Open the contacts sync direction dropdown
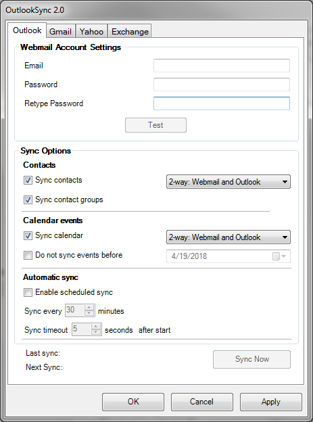 click(x=228, y=182)
